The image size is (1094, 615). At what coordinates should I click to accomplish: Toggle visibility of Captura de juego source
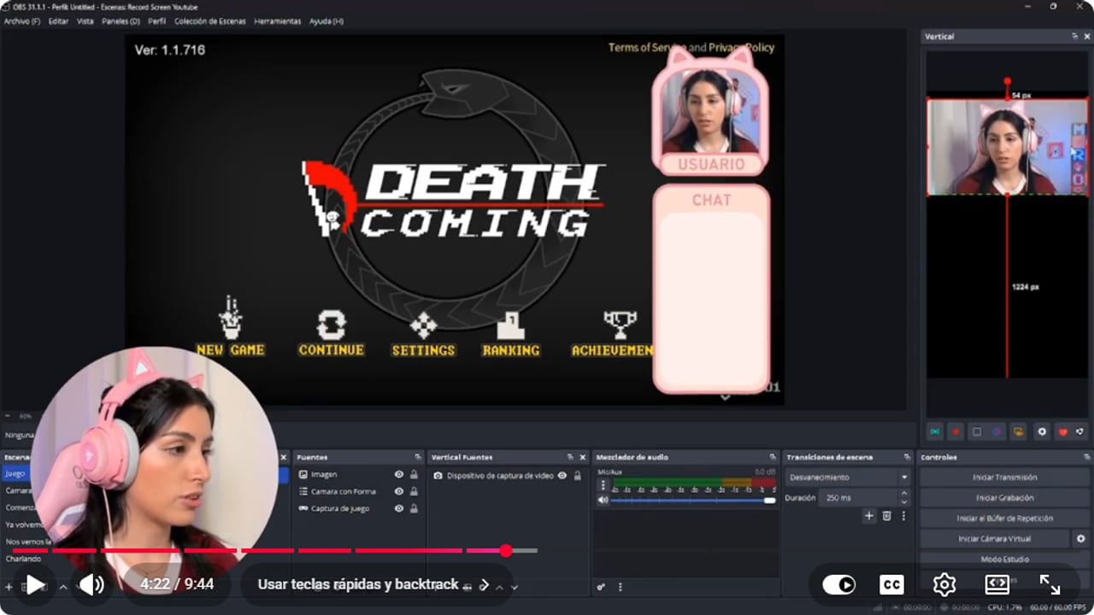(399, 508)
